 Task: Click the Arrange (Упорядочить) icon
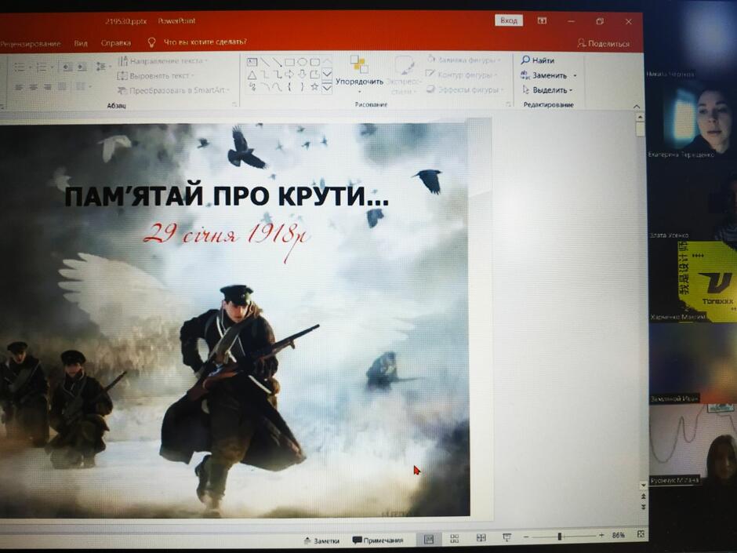pyautogui.click(x=359, y=64)
